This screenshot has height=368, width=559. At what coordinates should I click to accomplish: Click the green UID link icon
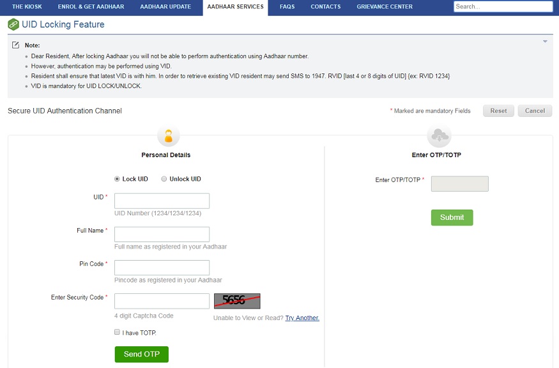coord(13,24)
